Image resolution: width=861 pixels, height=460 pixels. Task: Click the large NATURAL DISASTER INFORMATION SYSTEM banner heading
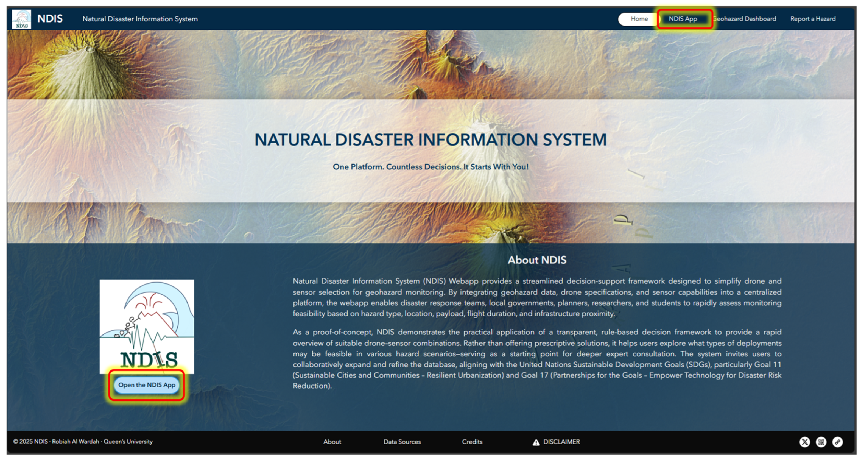click(x=431, y=140)
